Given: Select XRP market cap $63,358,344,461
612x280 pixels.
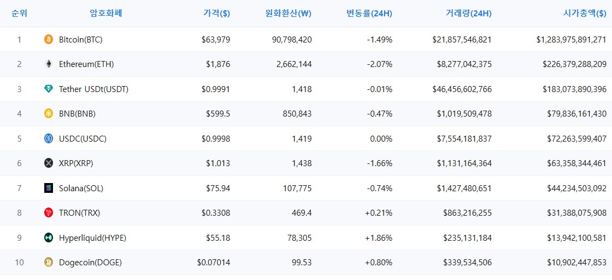Looking at the screenshot, I should [x=577, y=163].
